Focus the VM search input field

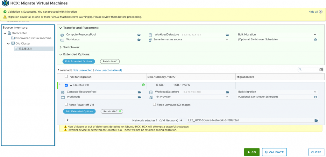click(x=310, y=70)
